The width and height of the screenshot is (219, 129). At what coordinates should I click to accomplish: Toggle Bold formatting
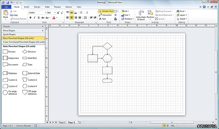tap(30, 18)
